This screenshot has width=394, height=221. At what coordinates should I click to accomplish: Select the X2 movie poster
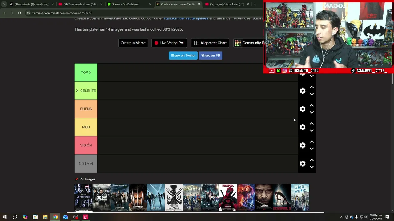click(x=102, y=197)
